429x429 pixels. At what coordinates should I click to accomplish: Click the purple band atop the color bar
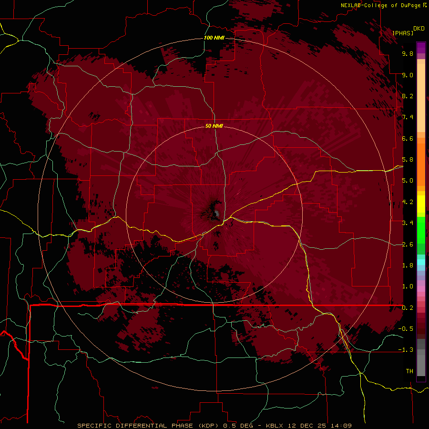click(421, 48)
